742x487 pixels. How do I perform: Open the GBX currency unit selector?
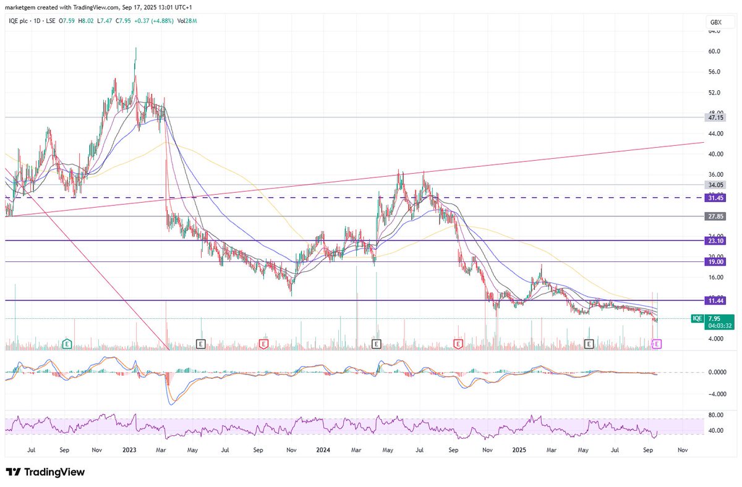pyautogui.click(x=715, y=22)
